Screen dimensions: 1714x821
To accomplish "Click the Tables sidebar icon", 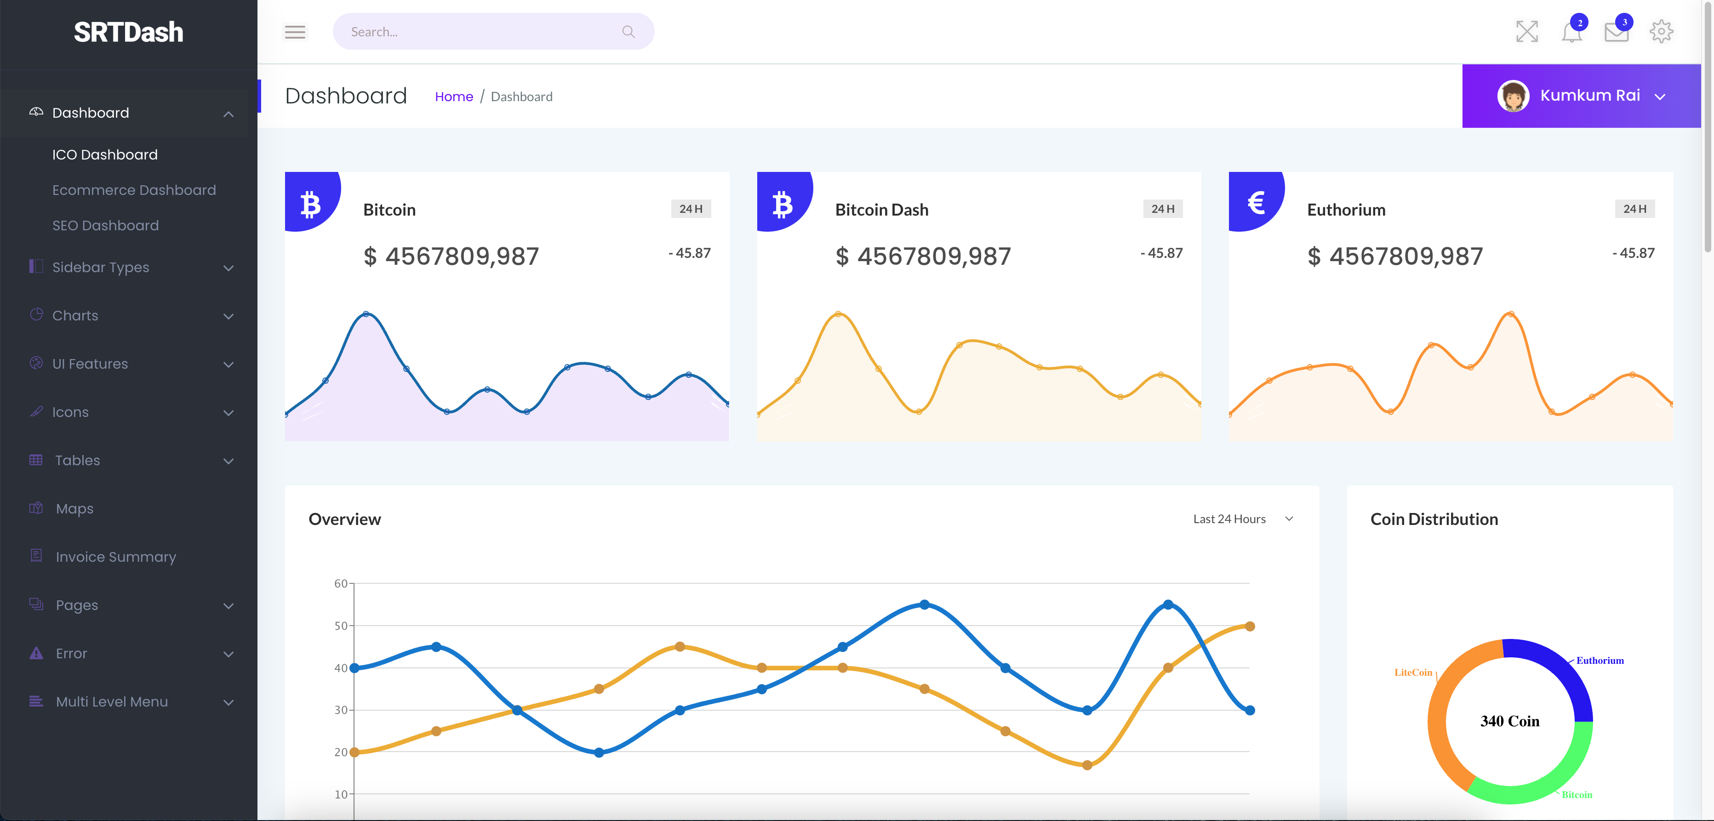I will [36, 459].
